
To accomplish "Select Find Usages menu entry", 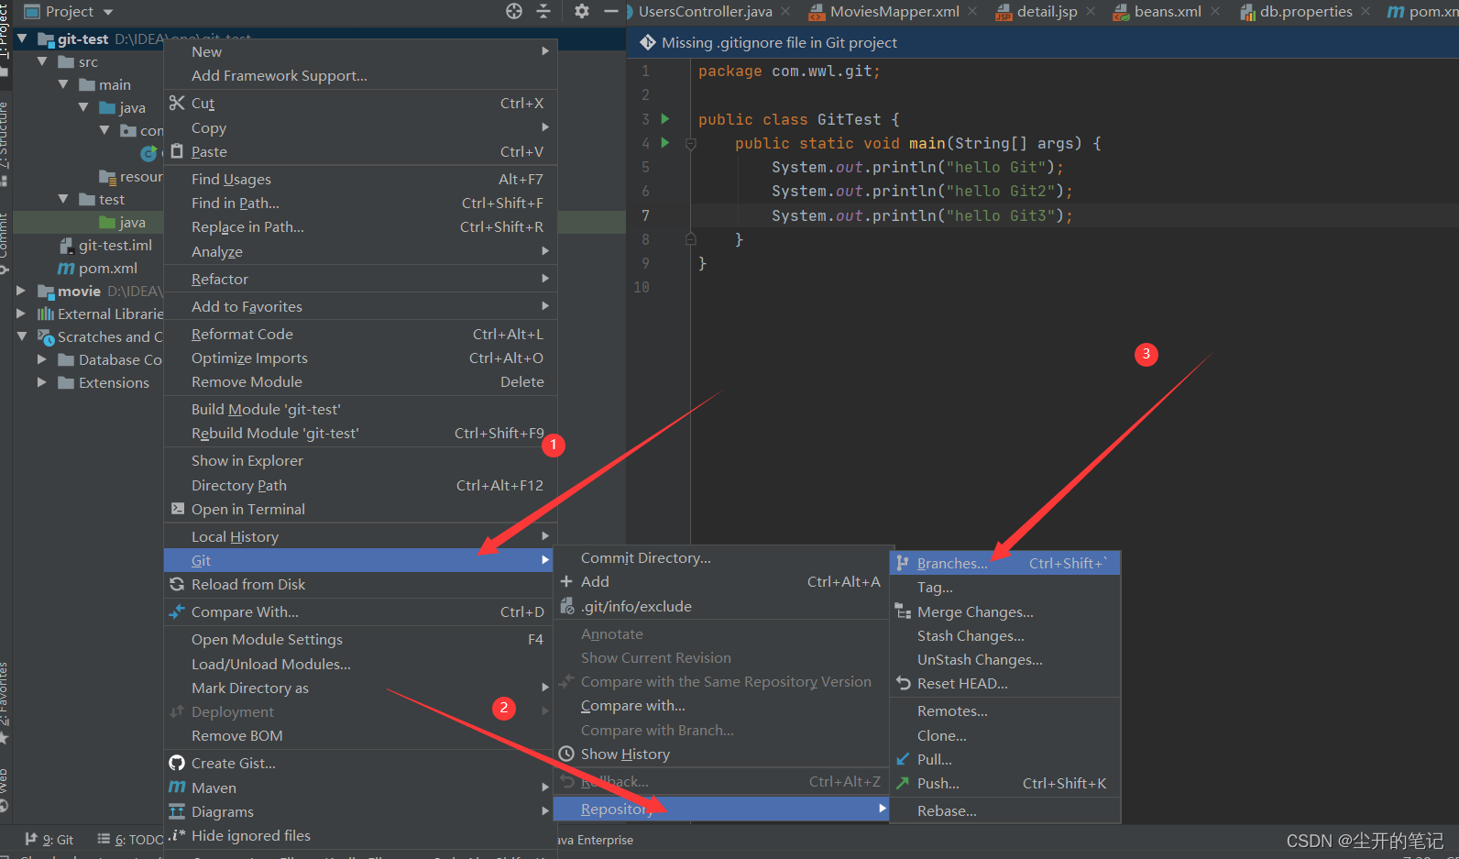I will point(360,179).
